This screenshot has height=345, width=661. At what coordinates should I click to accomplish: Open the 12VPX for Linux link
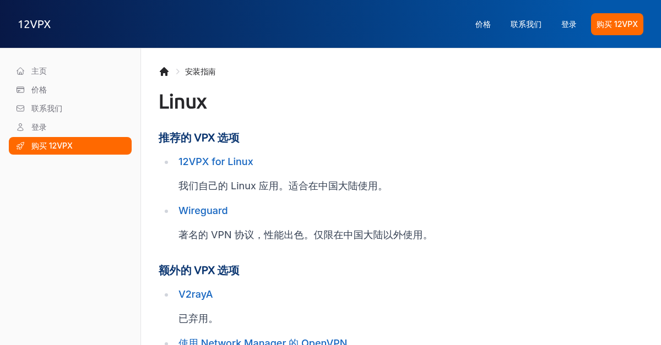coord(216,162)
